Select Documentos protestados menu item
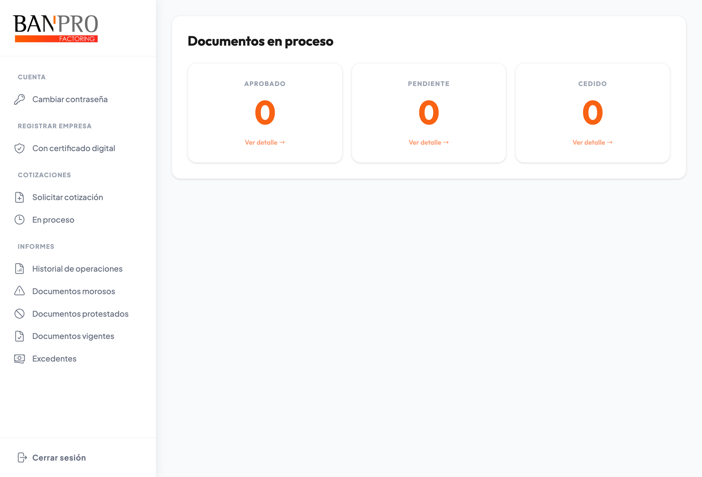The image size is (702, 477). click(x=80, y=314)
